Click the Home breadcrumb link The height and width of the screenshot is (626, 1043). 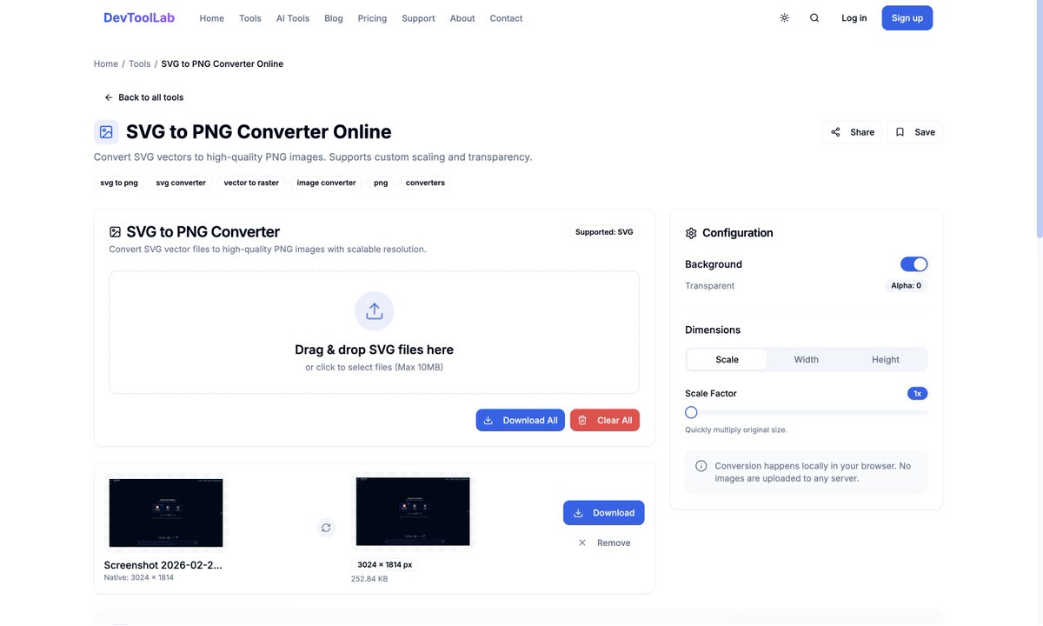(106, 63)
